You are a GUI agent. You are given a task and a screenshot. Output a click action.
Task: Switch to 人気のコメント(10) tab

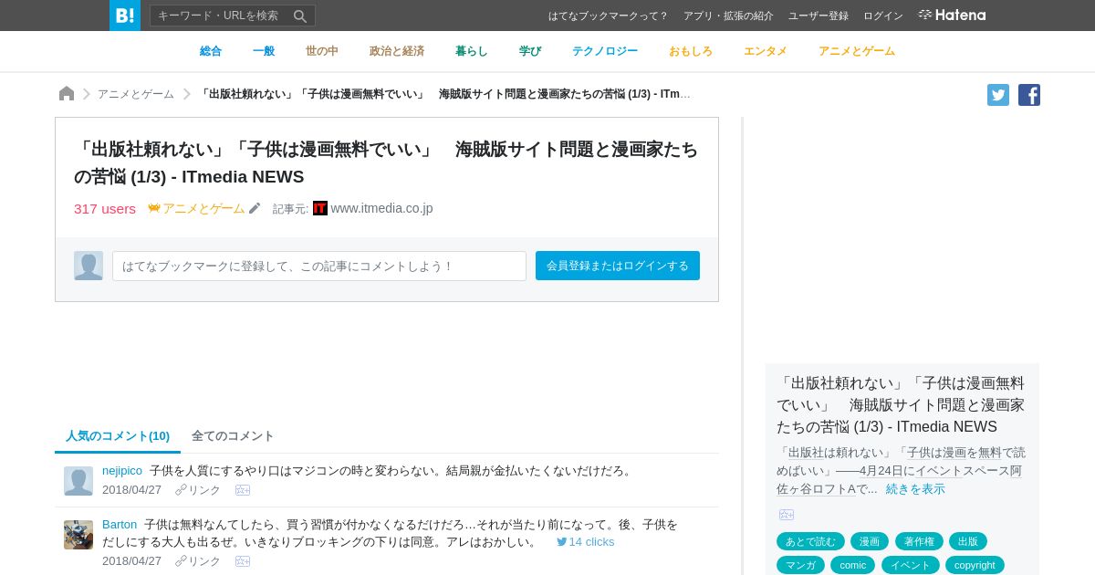pos(118,436)
